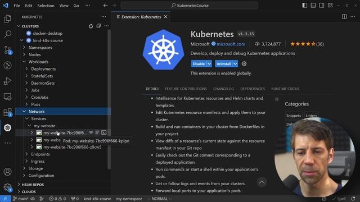The width and height of the screenshot is (360, 202).
Task: Follow logs icon on my-website-7bc996f6 pod row
Action: pyautogui.click(x=97, y=132)
